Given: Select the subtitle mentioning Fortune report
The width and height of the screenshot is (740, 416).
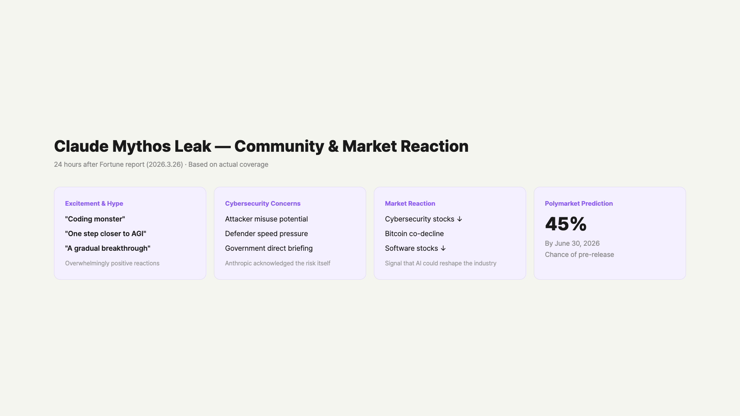Looking at the screenshot, I should click(x=161, y=164).
